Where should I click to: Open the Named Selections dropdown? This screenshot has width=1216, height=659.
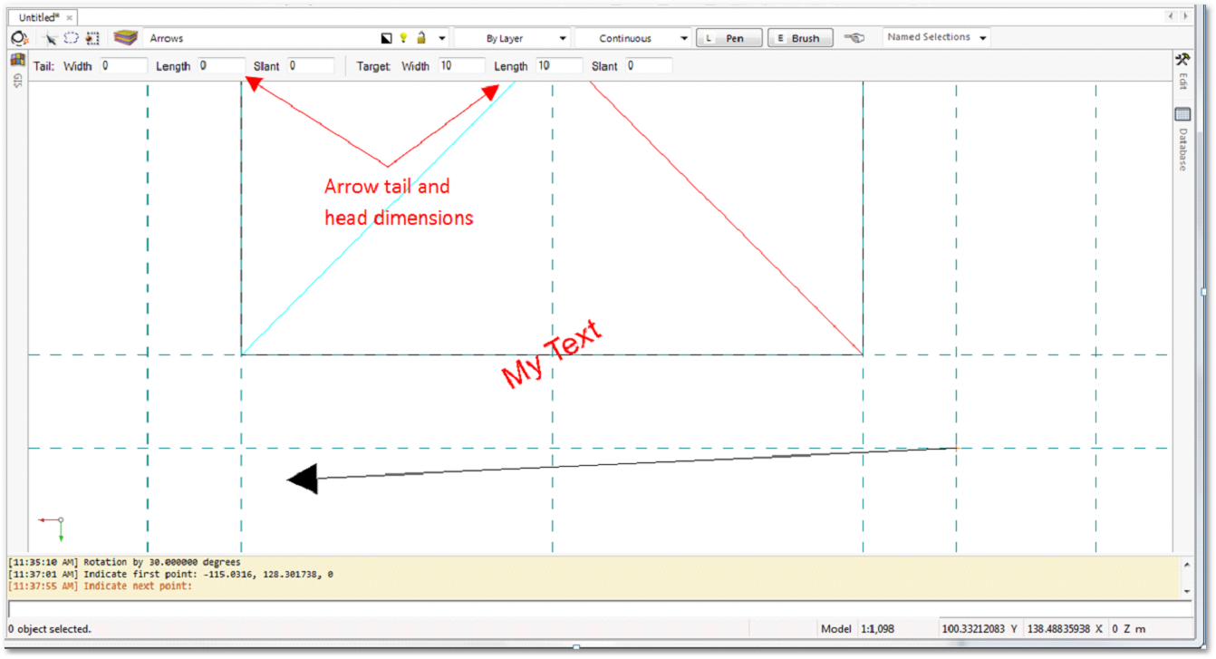(936, 37)
